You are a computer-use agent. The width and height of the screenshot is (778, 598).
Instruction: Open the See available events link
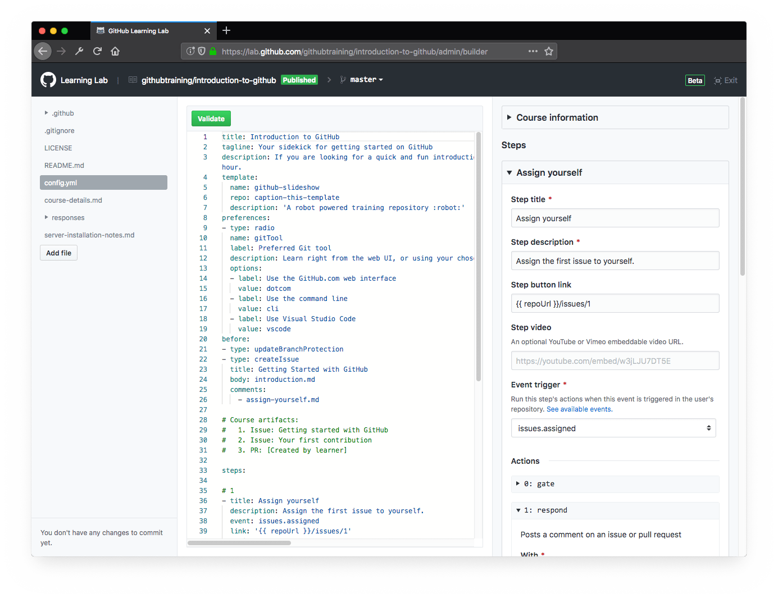tap(579, 409)
